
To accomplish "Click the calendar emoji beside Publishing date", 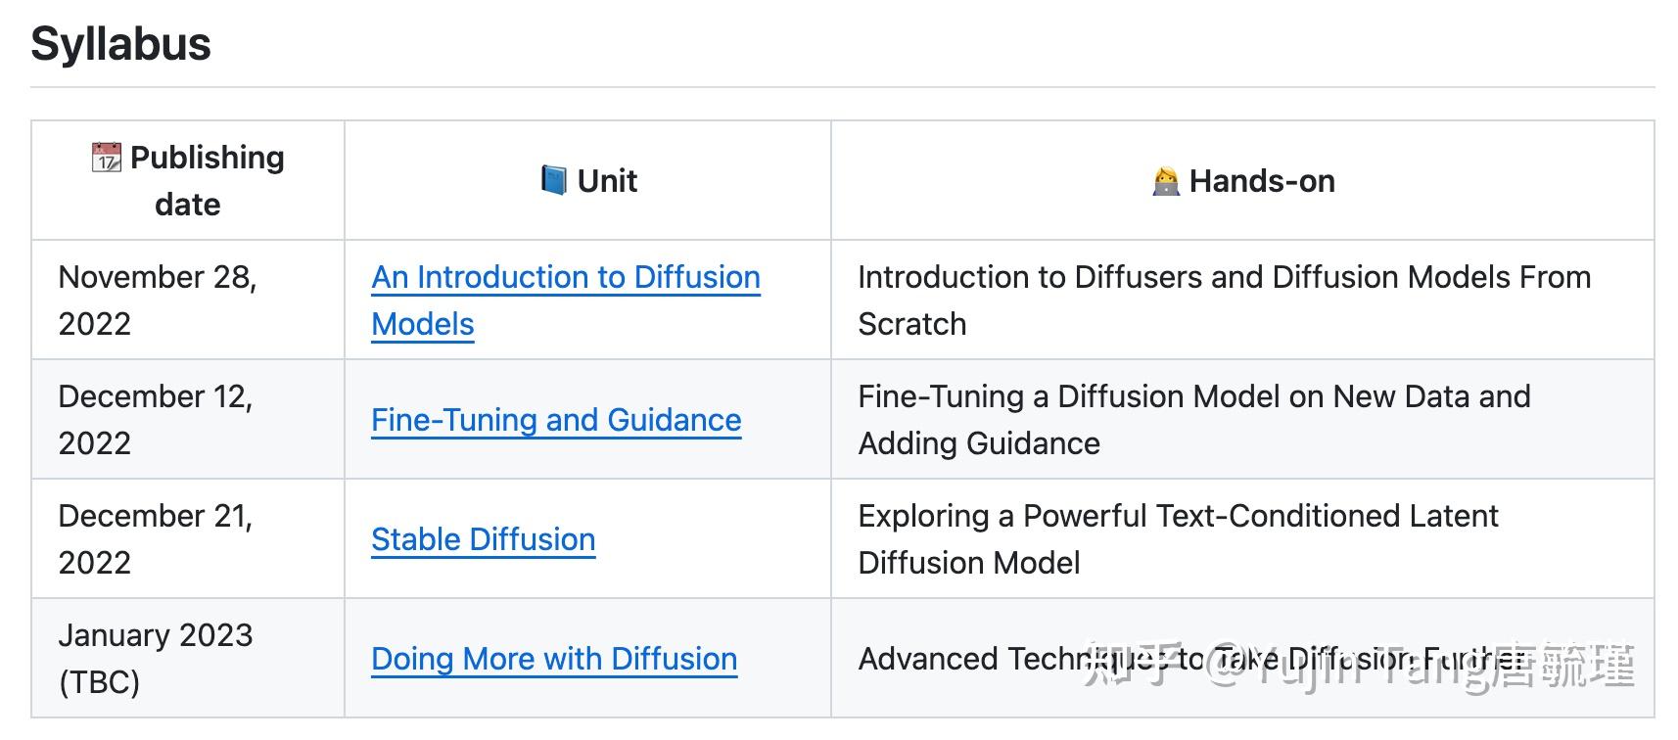I will click(x=106, y=158).
